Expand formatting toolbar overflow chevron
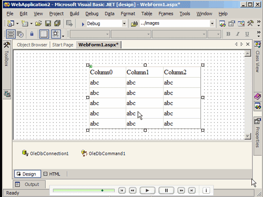This screenshot has height=197, width=263. click(259, 34)
